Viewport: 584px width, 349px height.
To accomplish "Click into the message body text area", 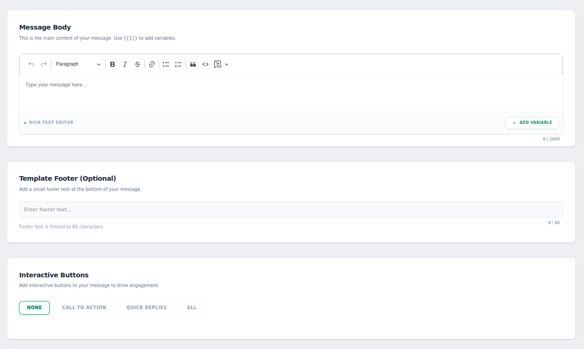I will pyautogui.click(x=291, y=93).
